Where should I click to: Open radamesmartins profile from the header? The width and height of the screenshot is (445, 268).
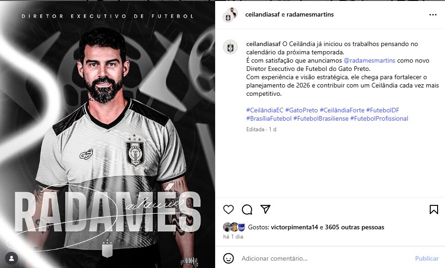310,14
